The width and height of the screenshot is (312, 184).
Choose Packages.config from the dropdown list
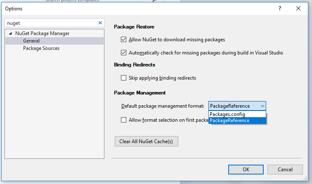click(227, 114)
